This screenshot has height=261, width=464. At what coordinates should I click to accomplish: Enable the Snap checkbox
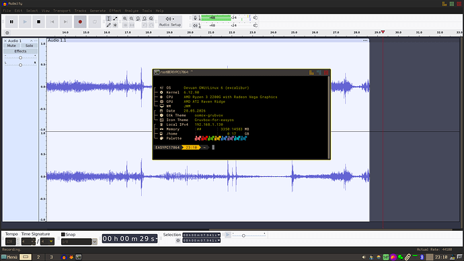click(63, 234)
